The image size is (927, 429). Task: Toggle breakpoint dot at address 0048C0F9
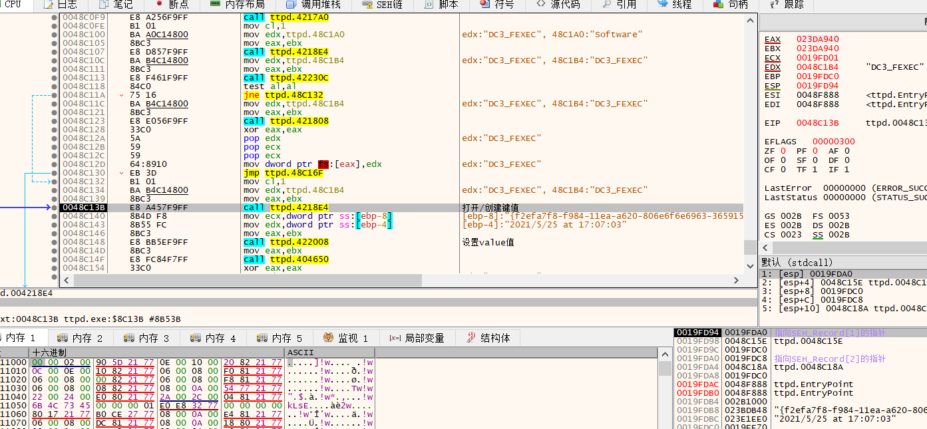[55, 17]
